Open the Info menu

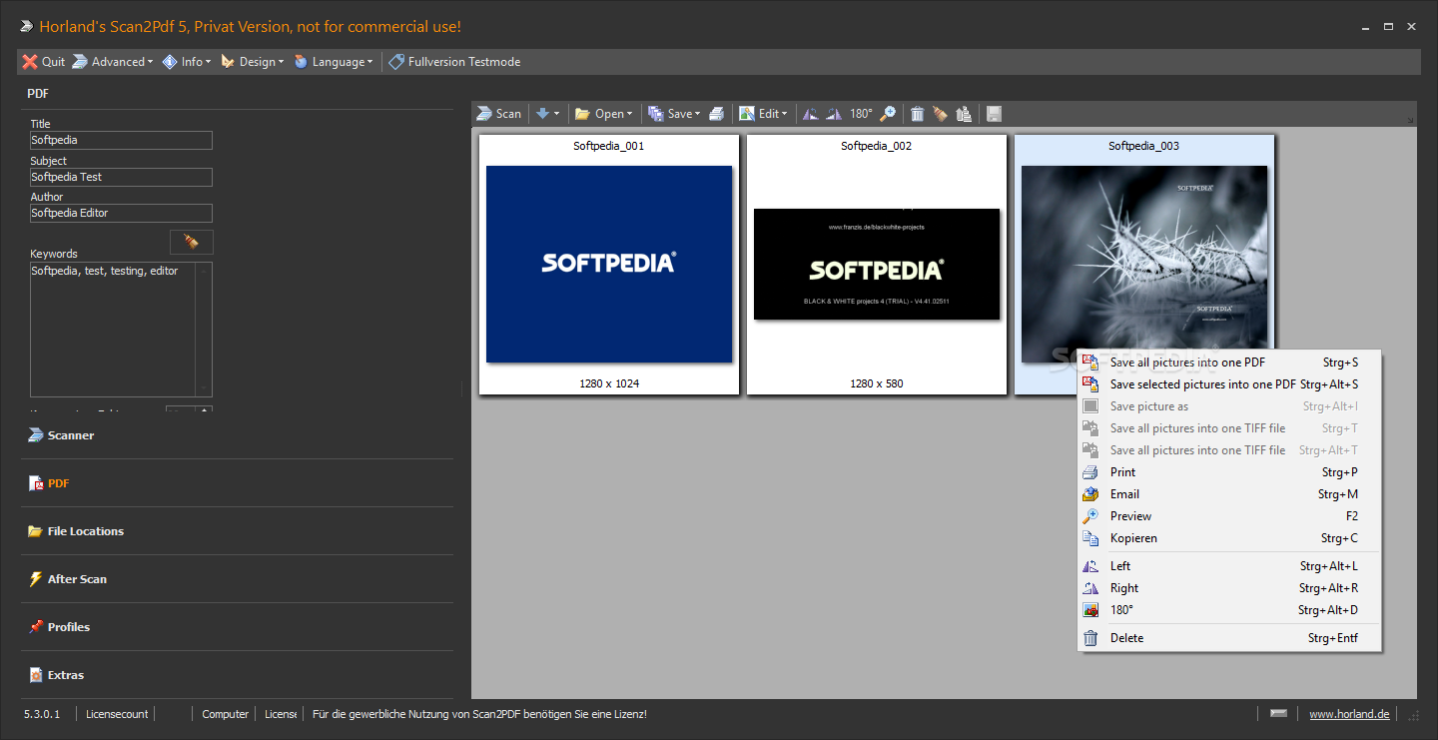187,62
